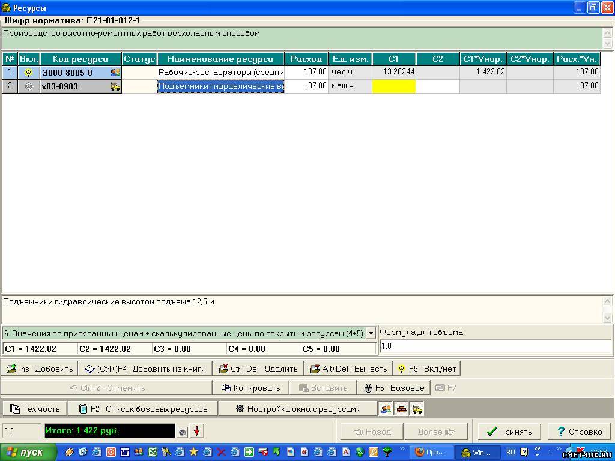
Task: Click Формула для объема input field
Action: click(495, 346)
